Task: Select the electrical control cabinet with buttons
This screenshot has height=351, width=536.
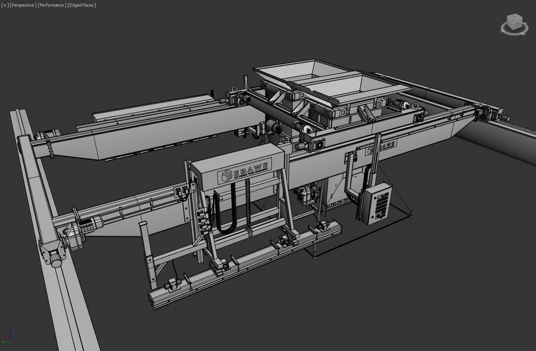Action: point(376,203)
